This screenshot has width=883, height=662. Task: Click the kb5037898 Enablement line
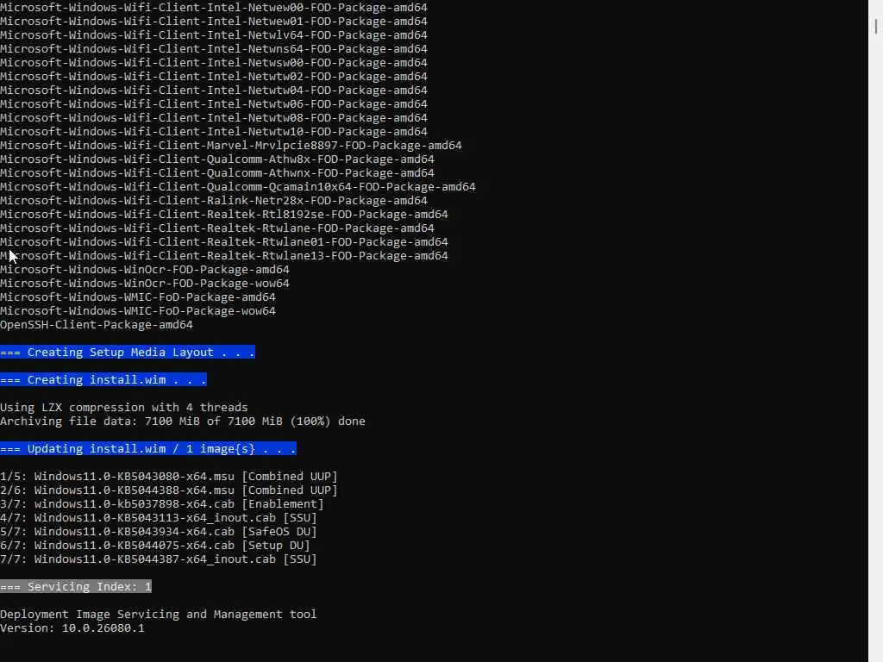tap(162, 503)
